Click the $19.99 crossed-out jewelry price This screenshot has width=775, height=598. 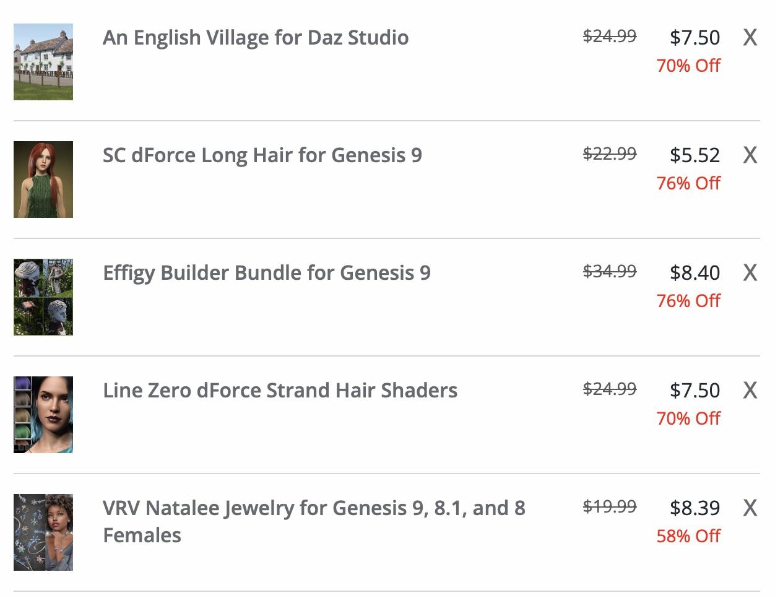[x=609, y=506]
